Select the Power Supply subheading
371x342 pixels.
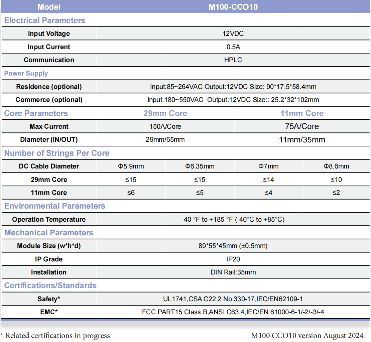(x=26, y=73)
